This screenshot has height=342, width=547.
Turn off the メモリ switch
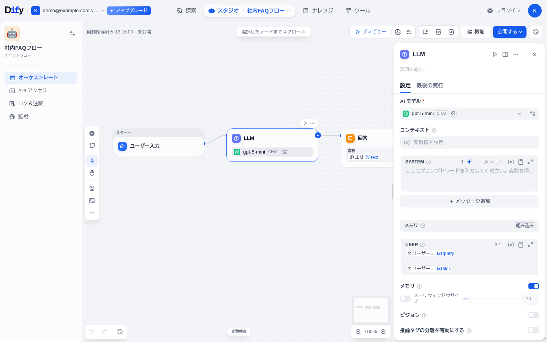coord(534,286)
